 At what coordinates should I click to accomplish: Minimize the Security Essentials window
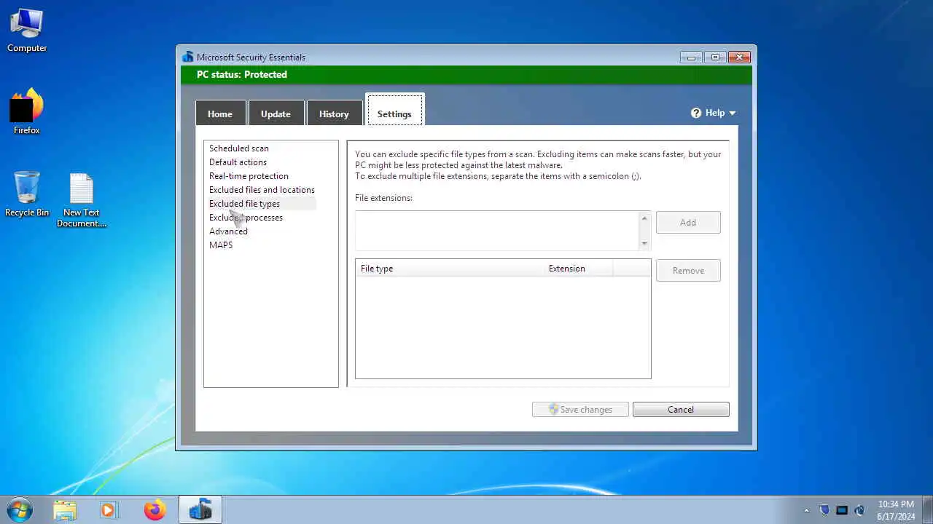click(x=692, y=57)
